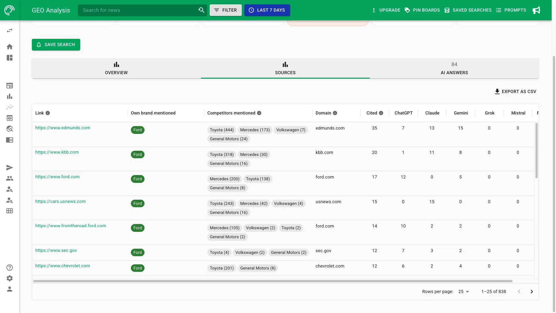Screen dimensions: 556x313
Task: Go to home icon in sidebar
Action: 10,47
